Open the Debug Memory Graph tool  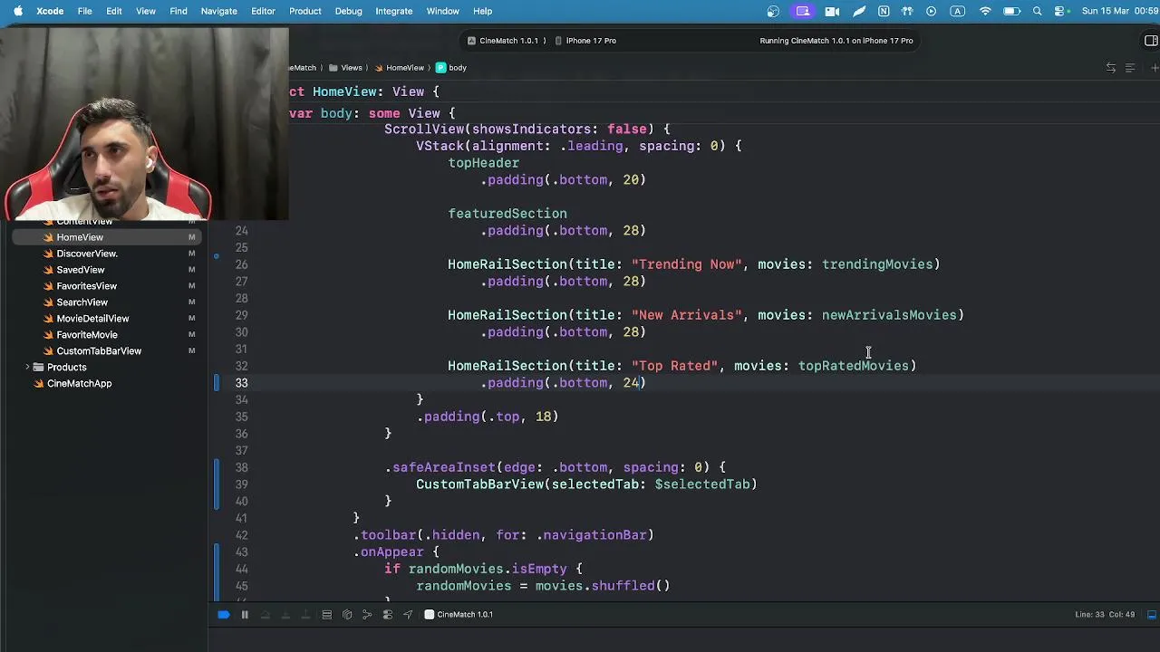point(347,615)
